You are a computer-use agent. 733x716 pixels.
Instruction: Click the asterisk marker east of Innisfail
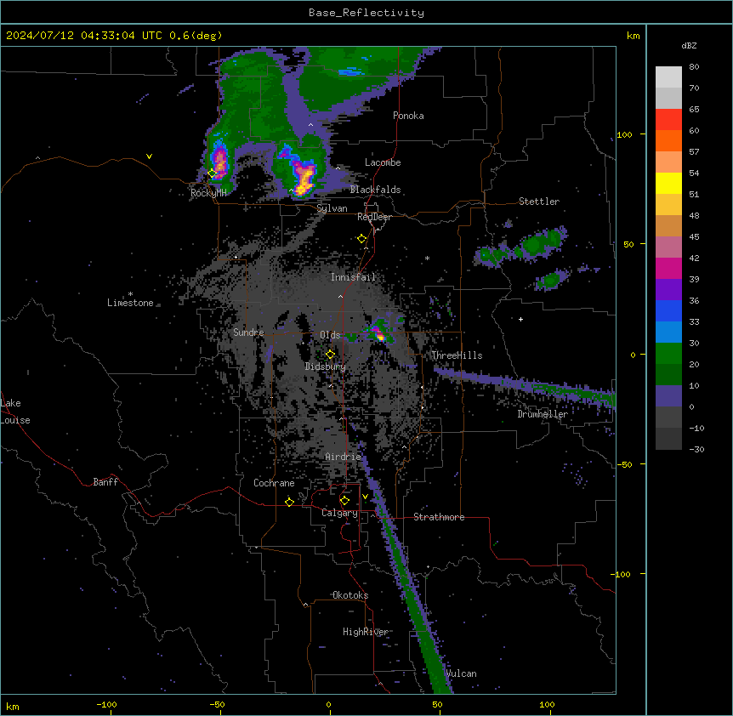427,258
